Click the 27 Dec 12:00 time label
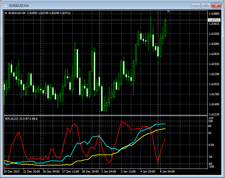The width and height of the screenshot is (225, 178). point(71,172)
